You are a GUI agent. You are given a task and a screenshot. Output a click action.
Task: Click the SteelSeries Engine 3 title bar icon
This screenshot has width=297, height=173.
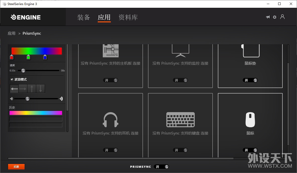(x=4, y=4)
